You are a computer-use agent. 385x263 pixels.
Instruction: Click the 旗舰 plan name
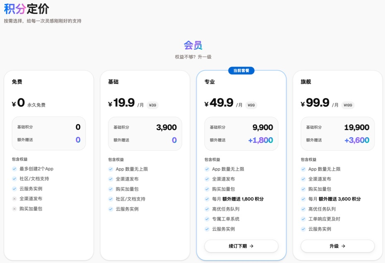pyautogui.click(x=306, y=82)
